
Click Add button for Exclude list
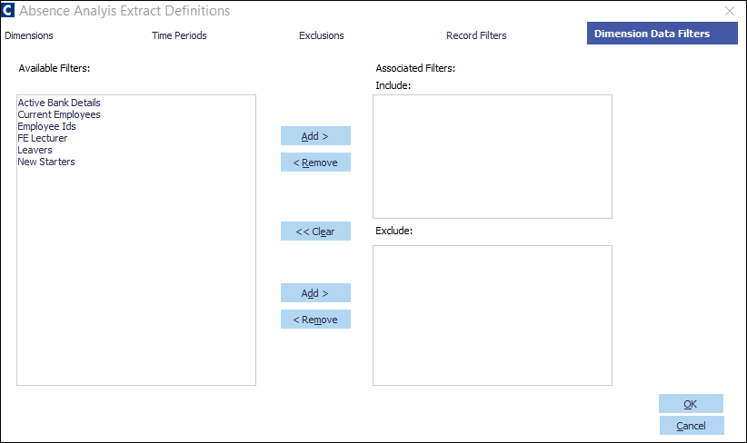pos(315,293)
